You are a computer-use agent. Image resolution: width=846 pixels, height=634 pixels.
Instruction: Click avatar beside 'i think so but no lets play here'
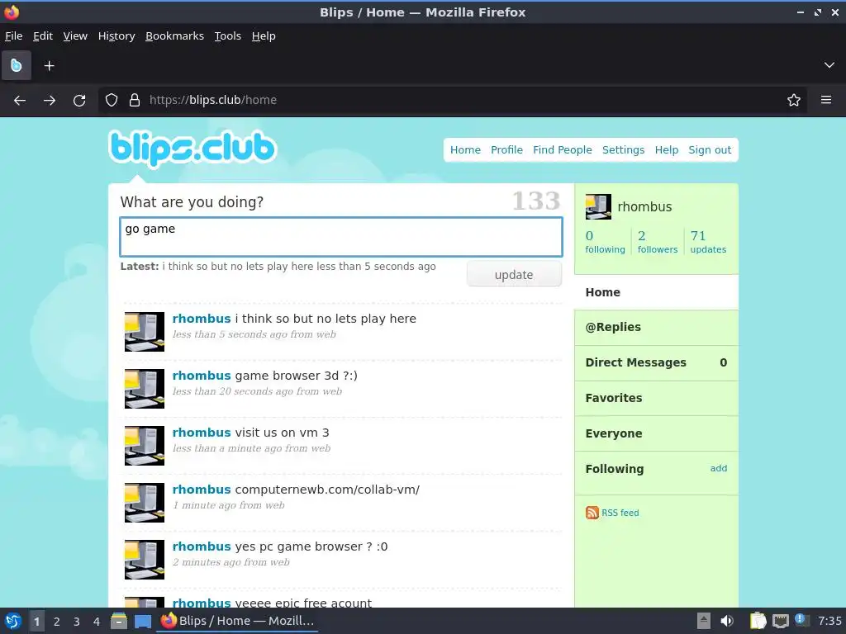click(145, 332)
